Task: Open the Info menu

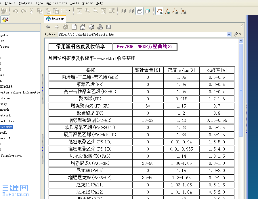Action: point(39,3)
